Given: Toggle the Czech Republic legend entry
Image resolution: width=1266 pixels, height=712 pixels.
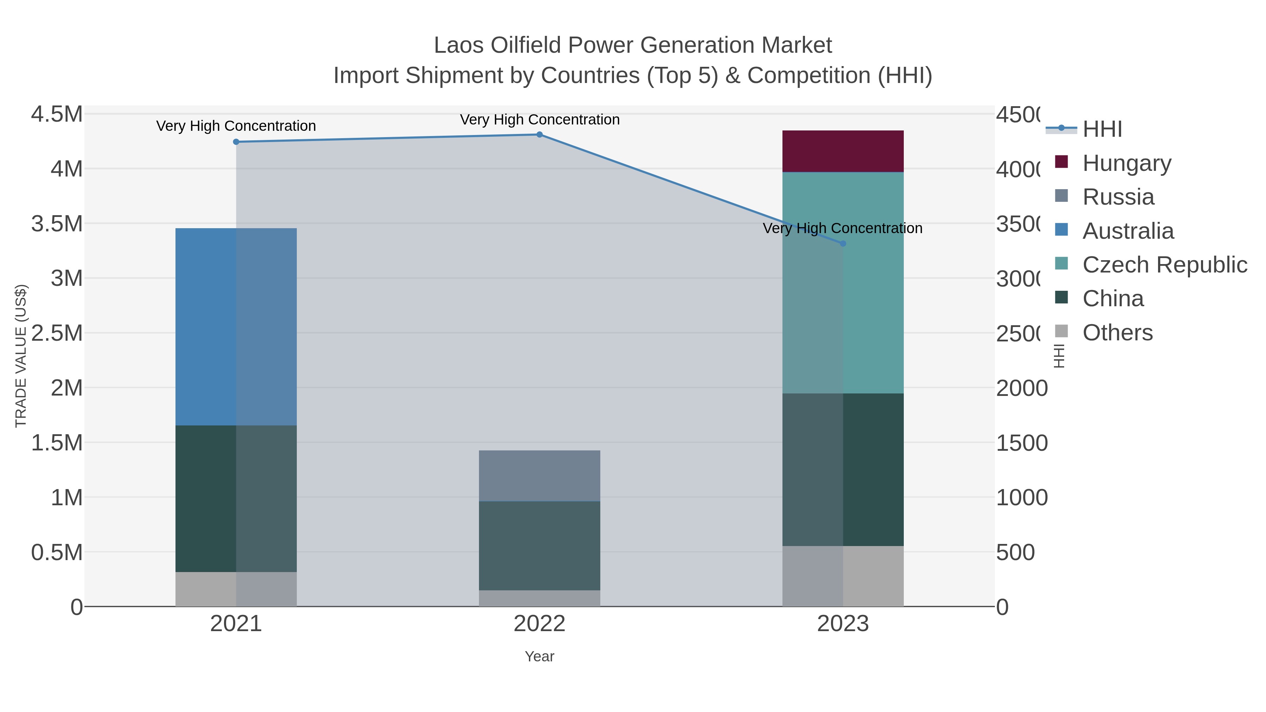Looking at the screenshot, I should point(1151,264).
